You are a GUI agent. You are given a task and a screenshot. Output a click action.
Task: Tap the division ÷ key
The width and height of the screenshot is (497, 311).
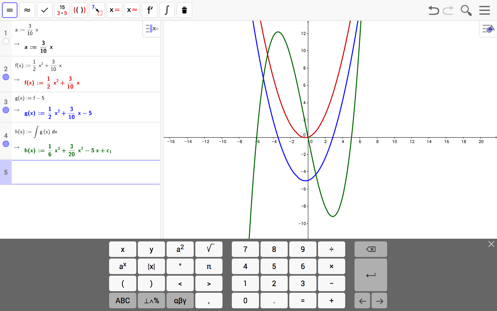[x=332, y=249]
